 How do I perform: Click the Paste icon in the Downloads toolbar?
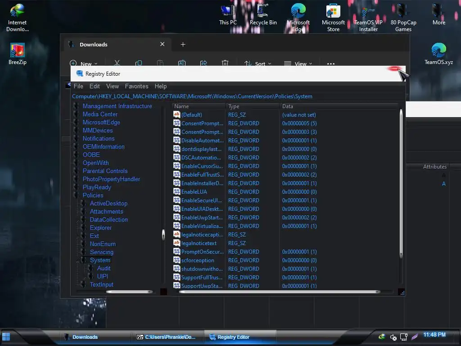[x=160, y=63]
